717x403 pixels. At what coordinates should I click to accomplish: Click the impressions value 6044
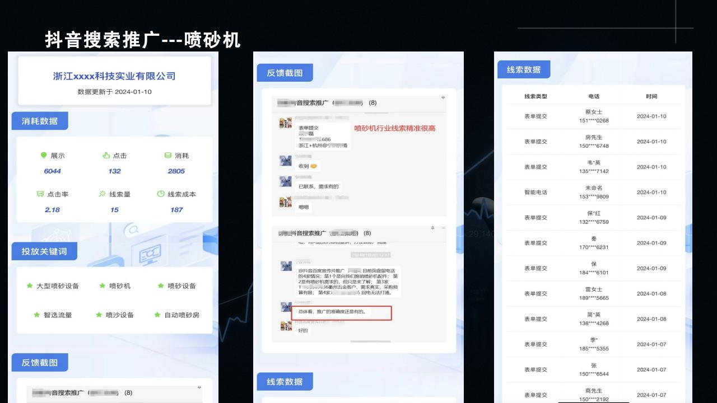[x=52, y=171]
